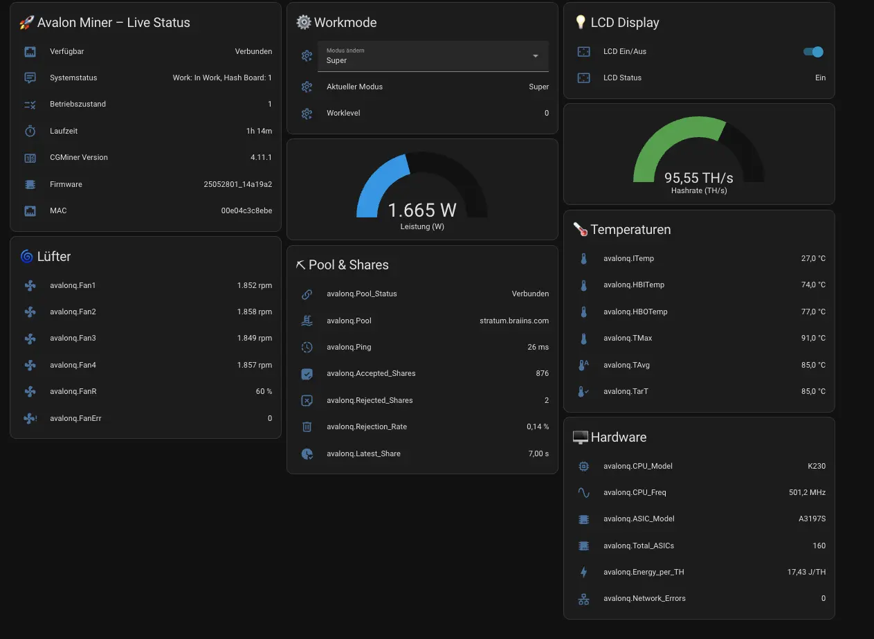Click the network icon for Network_Errors

(583, 599)
